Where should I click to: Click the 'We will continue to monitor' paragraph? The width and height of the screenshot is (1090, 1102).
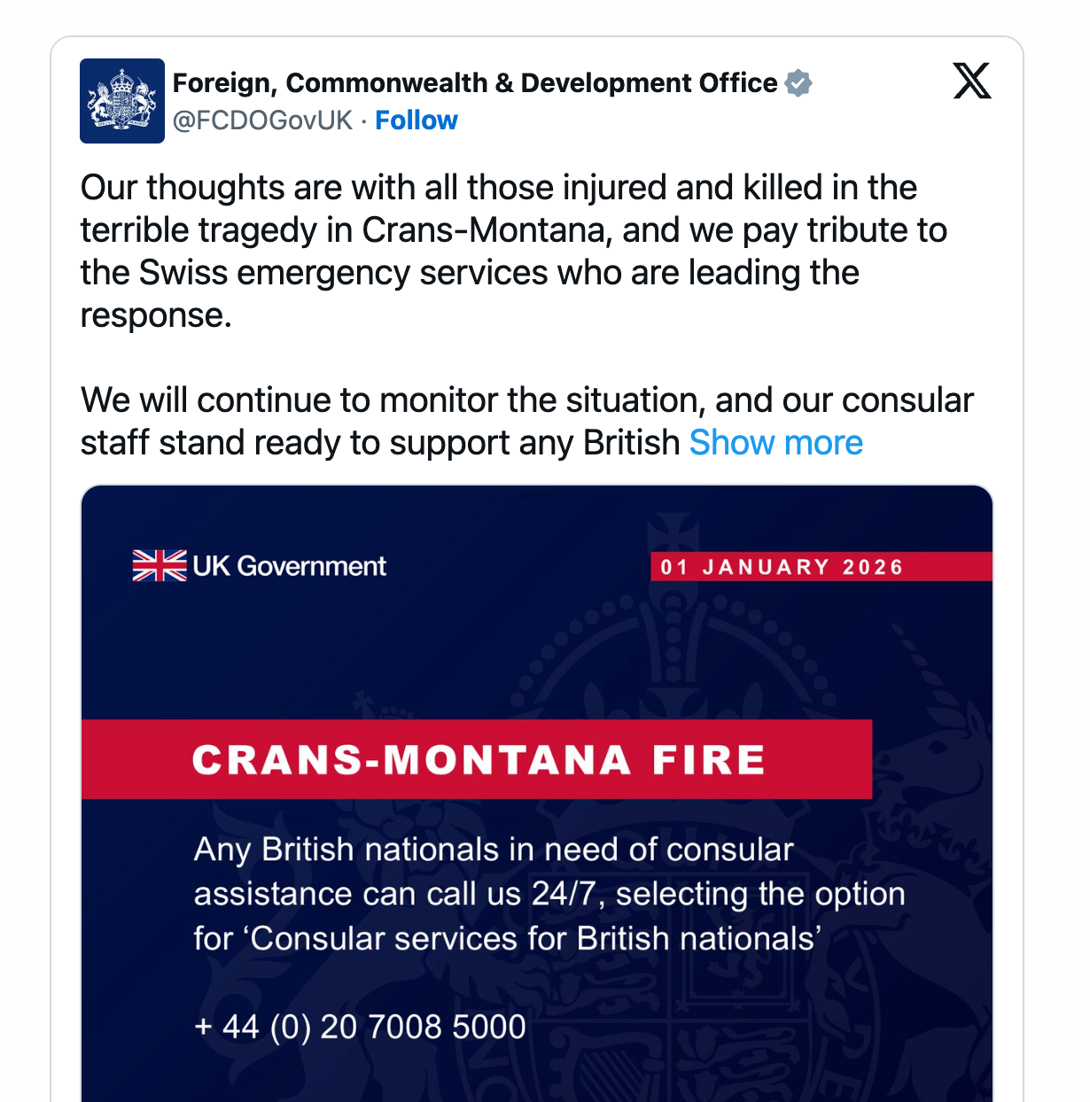(526, 400)
